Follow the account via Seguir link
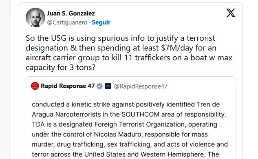Screen dimensions: 258x159 point(101,22)
